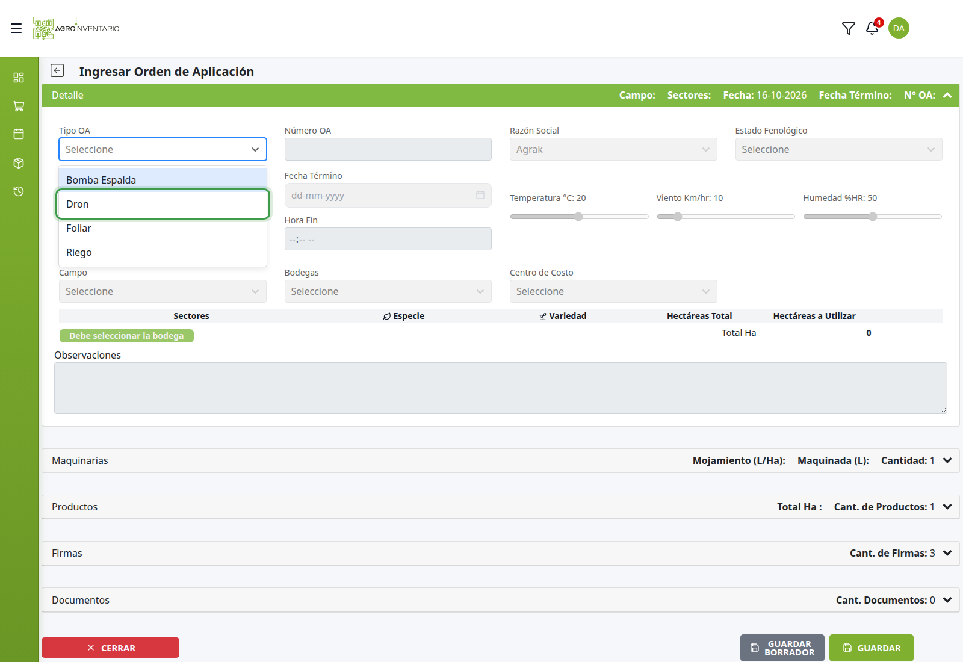Viewport: 963px width, 662px height.
Task: Open the history clock sidebar icon
Action: pyautogui.click(x=19, y=191)
